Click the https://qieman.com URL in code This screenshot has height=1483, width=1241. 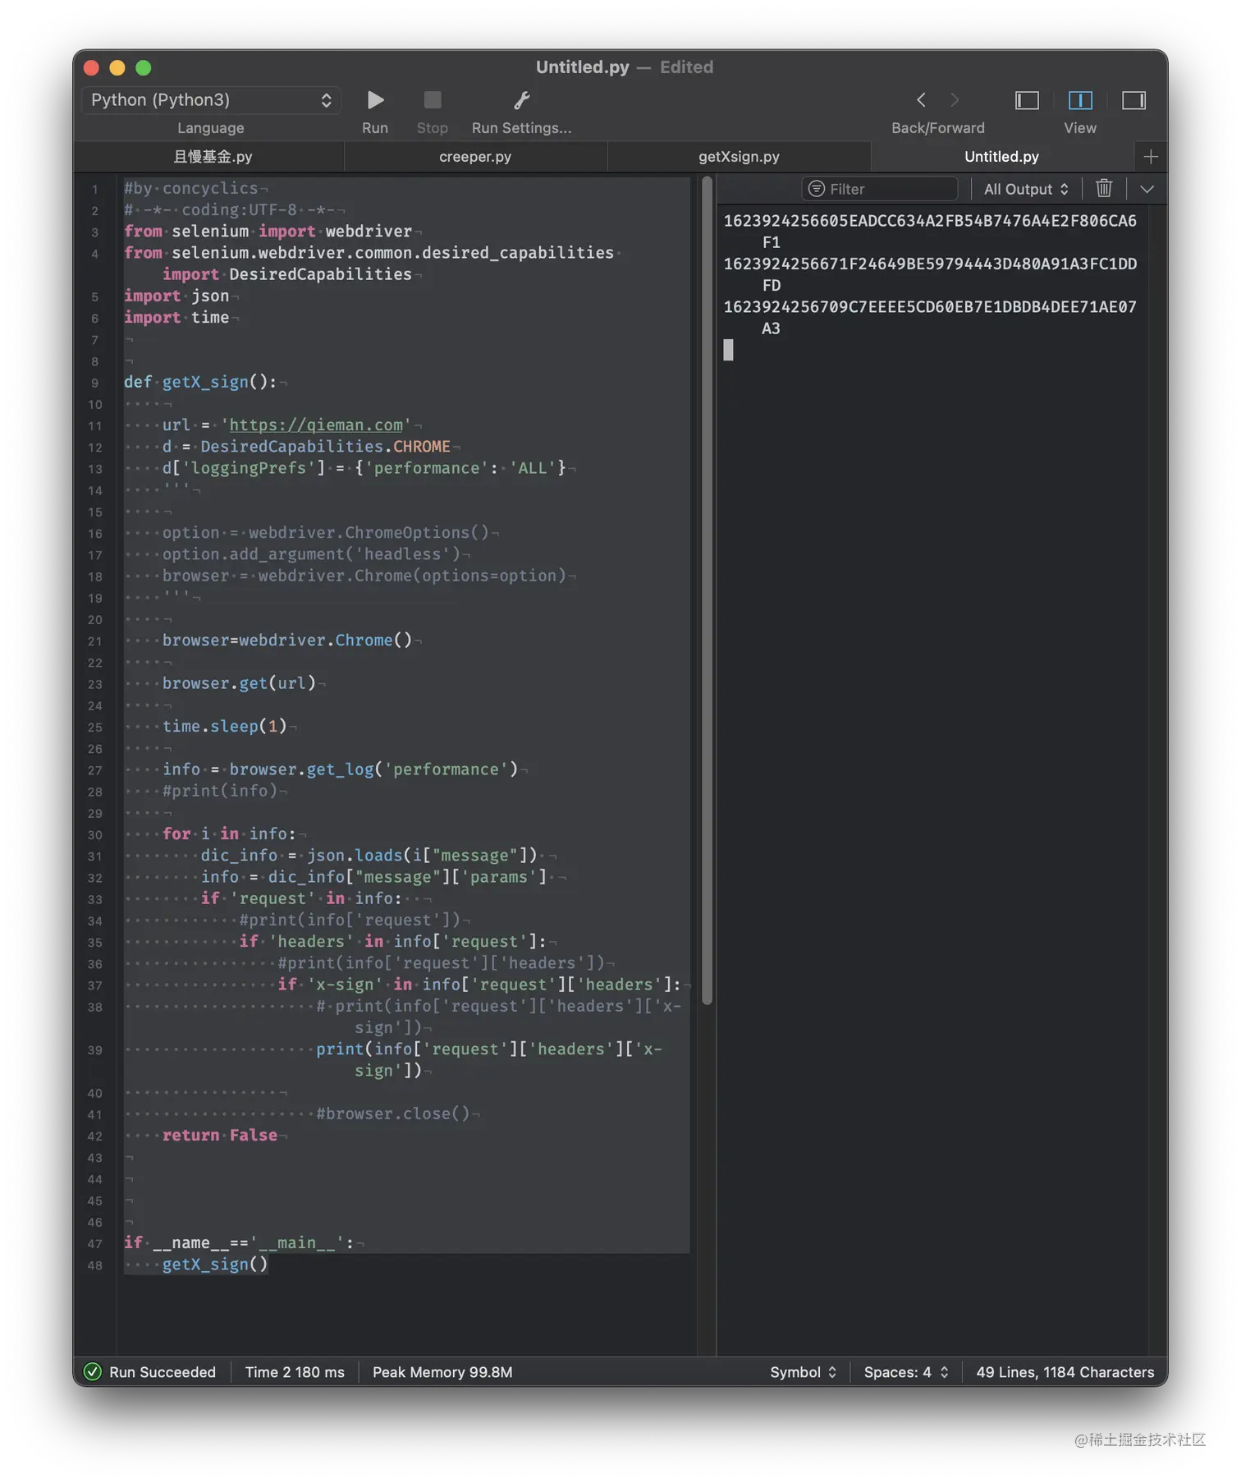coord(316,425)
